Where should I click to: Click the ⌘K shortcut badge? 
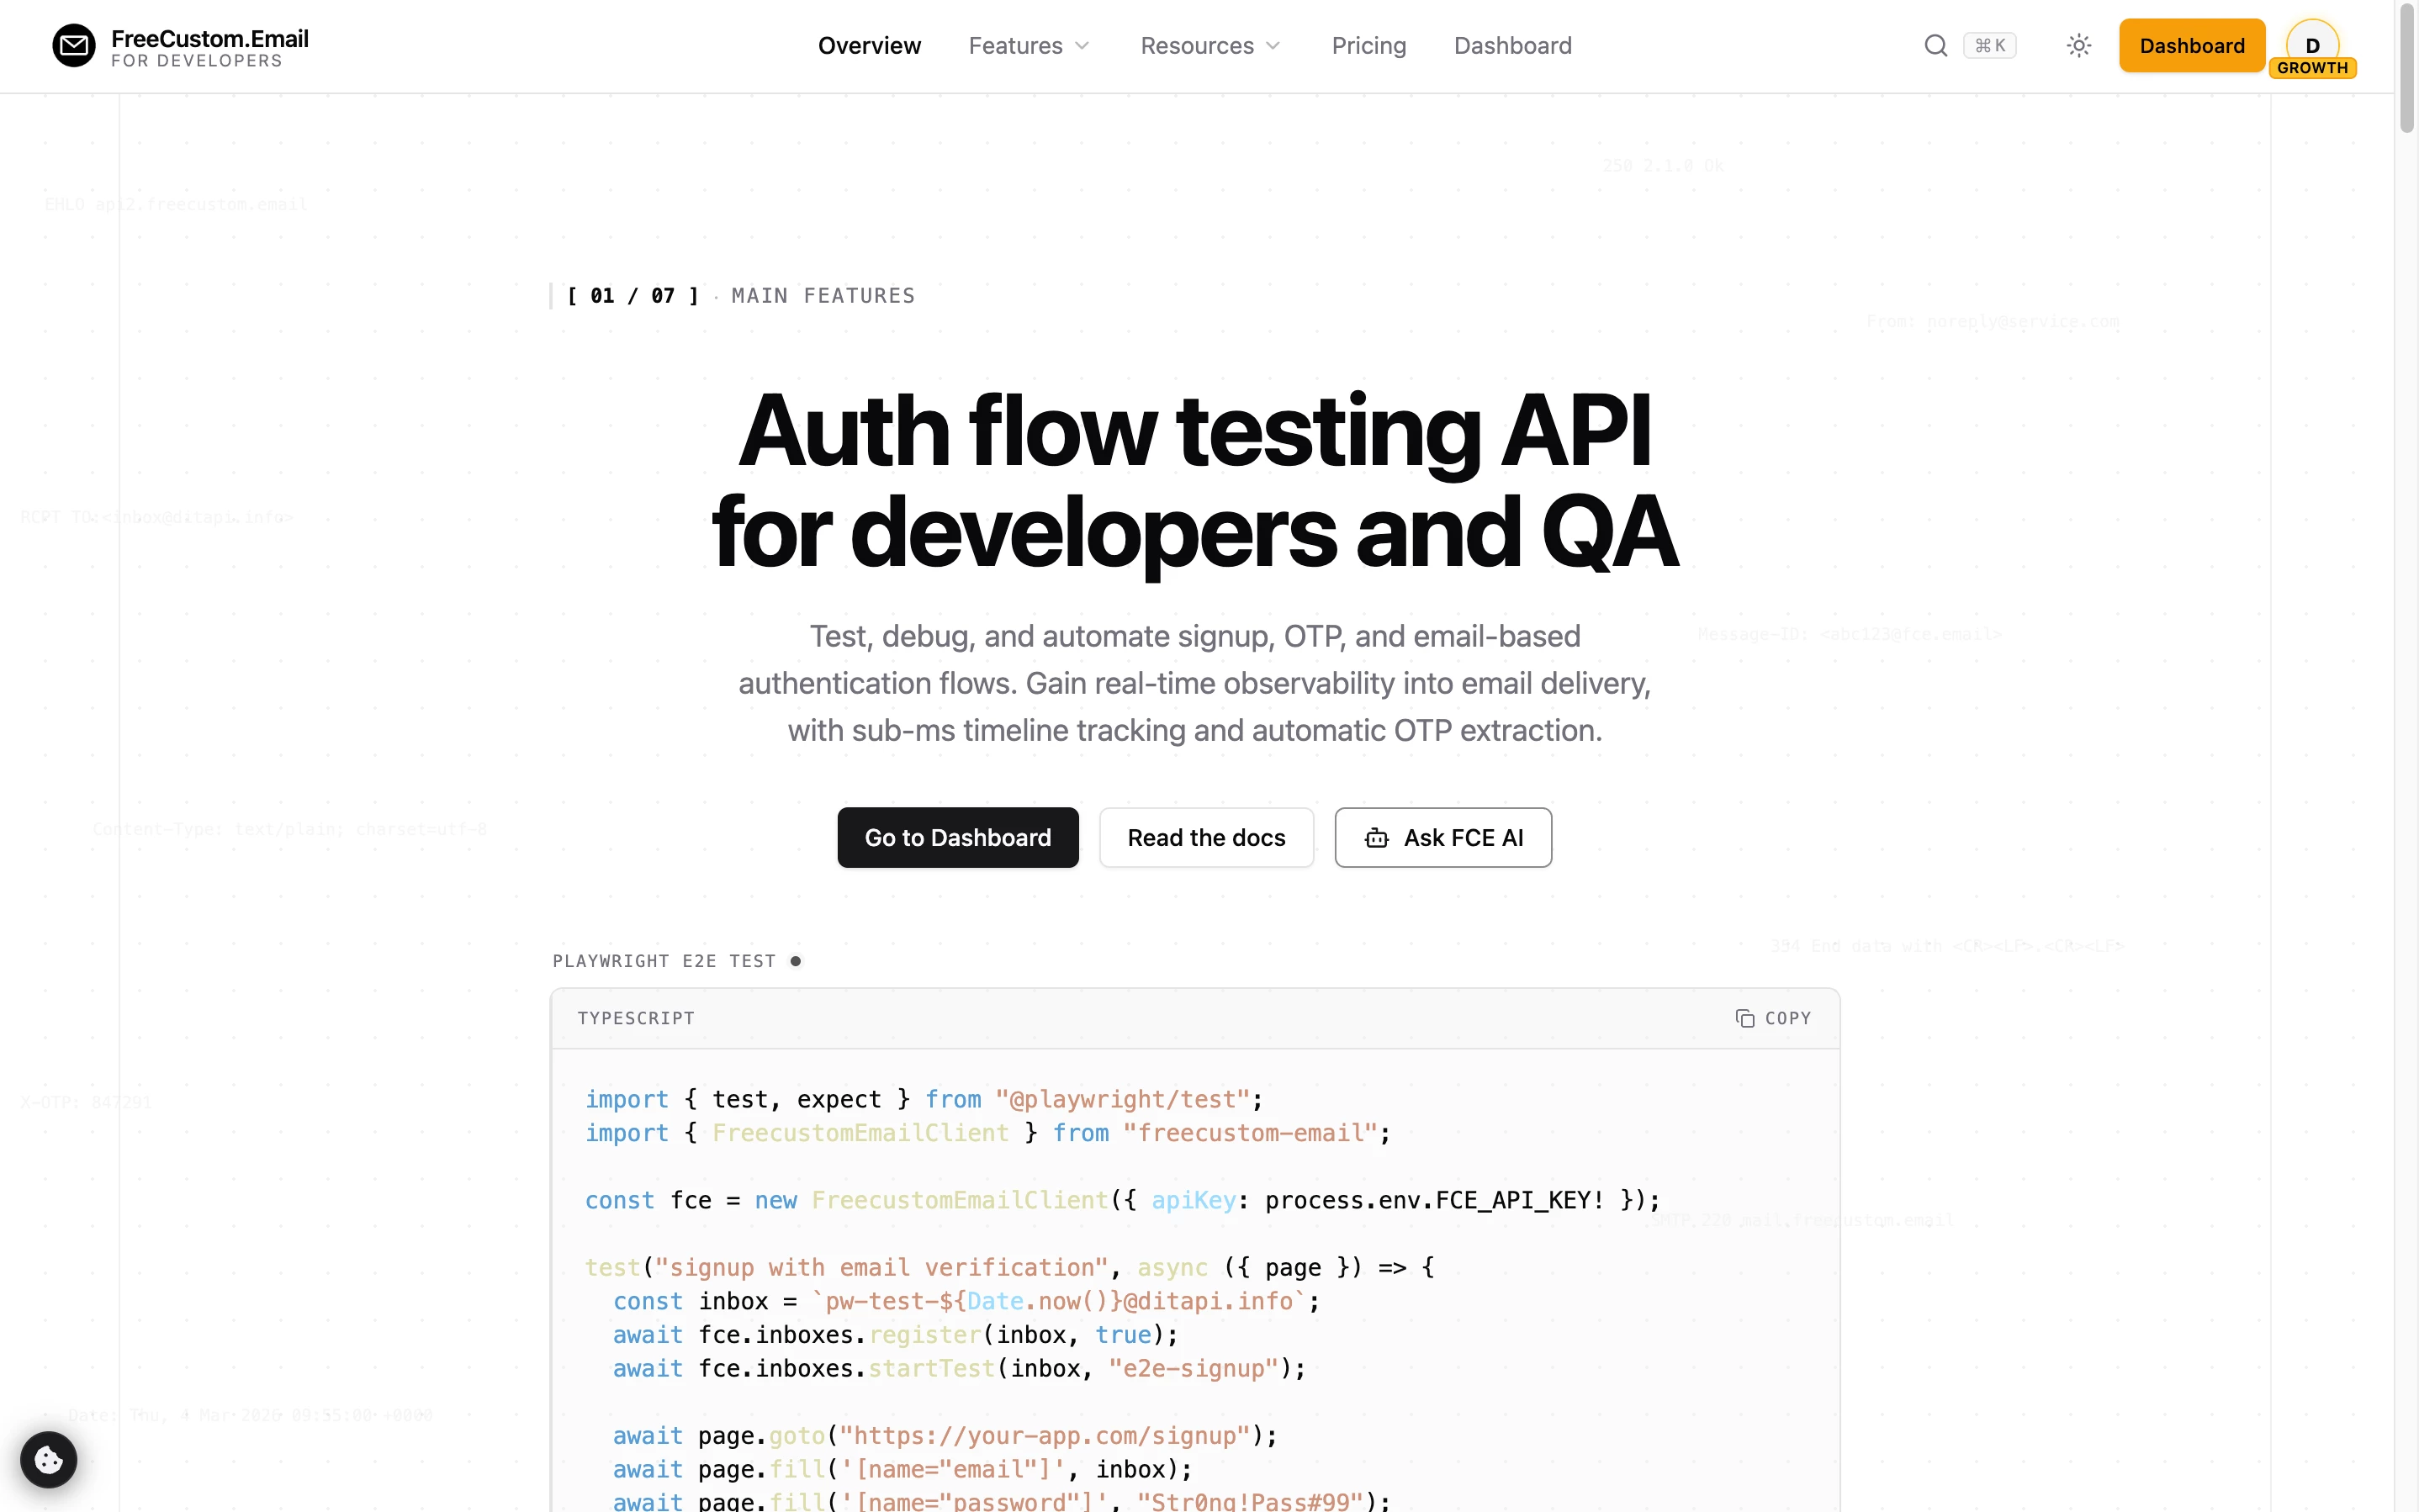1989,46
